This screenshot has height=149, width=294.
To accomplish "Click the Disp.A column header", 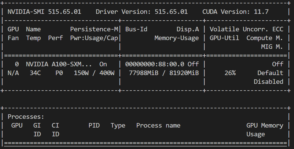I will 188,29.
